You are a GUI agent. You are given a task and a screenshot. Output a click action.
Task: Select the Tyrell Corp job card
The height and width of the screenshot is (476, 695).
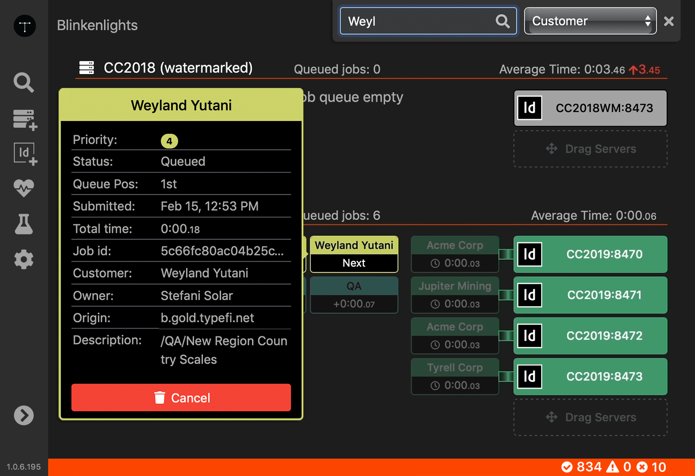point(455,376)
